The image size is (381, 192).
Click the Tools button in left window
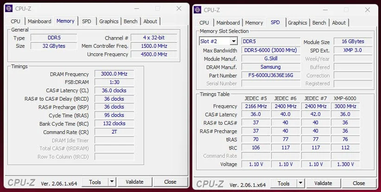pyautogui.click(x=95, y=182)
